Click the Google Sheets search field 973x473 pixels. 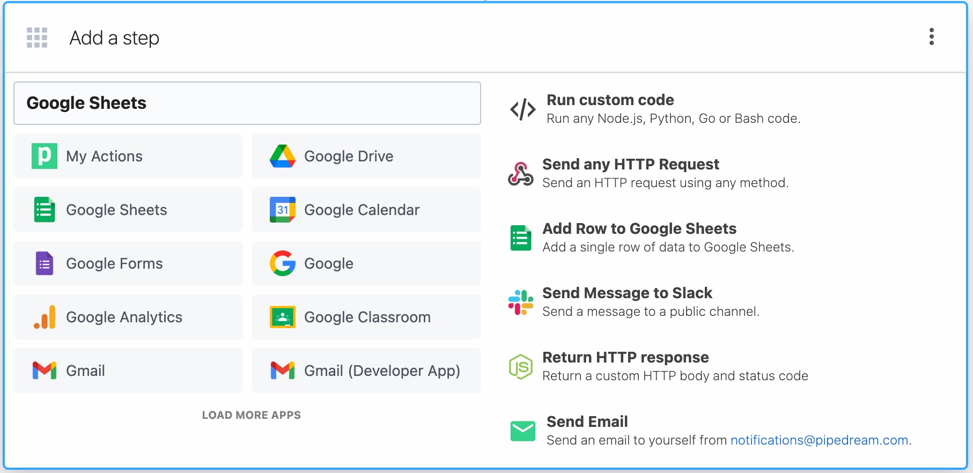pos(247,103)
